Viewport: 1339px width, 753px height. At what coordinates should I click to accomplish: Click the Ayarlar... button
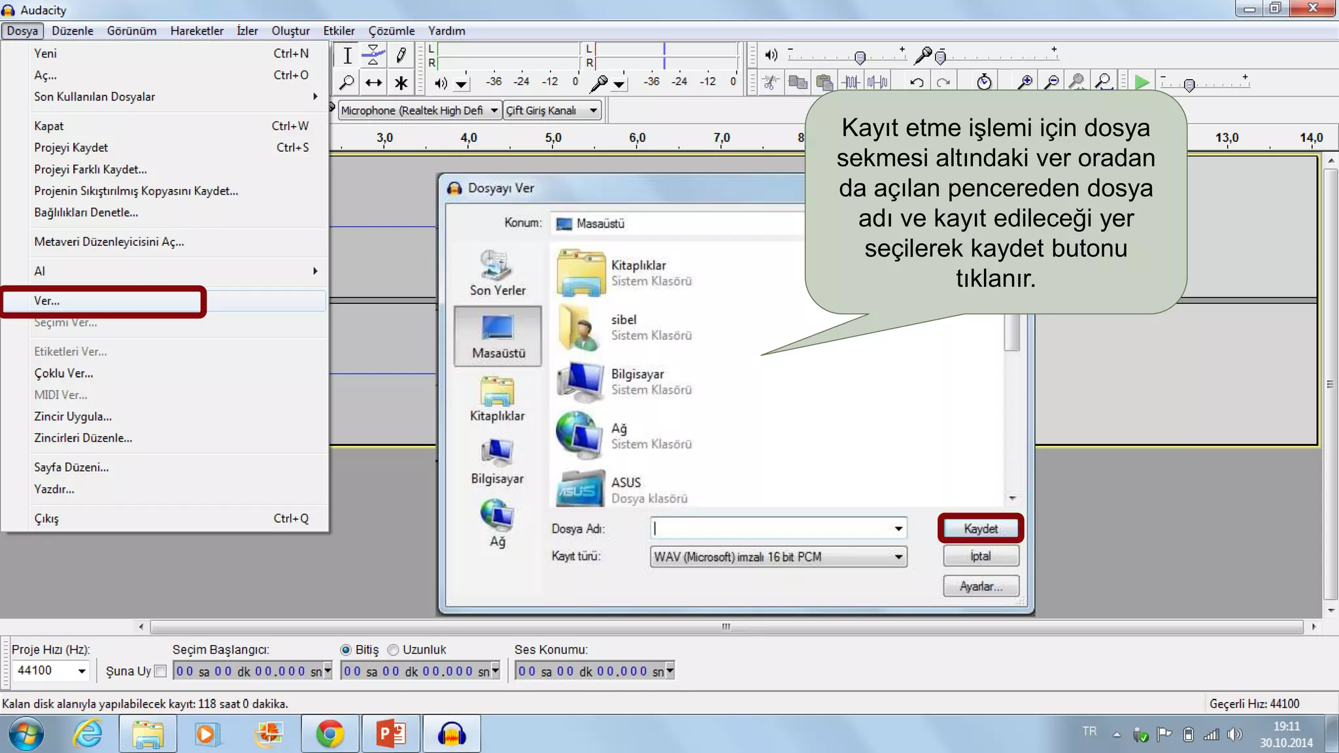coord(981,586)
